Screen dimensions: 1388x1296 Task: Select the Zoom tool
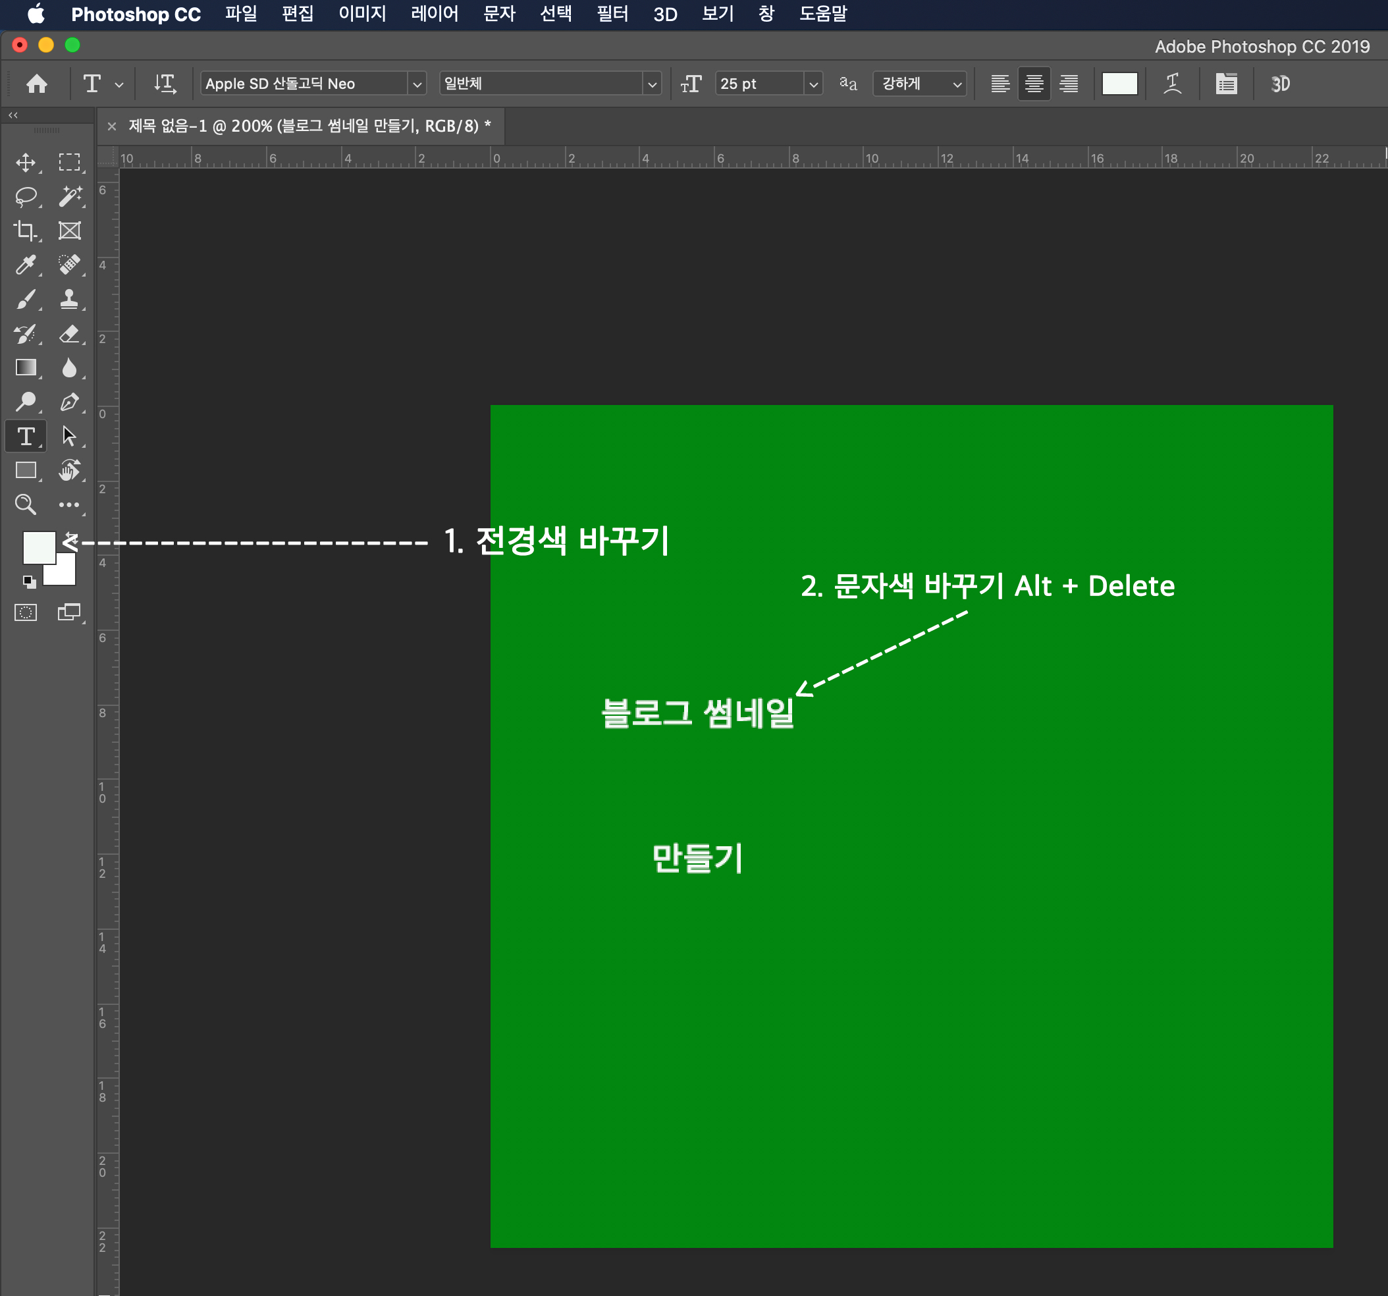pos(26,504)
